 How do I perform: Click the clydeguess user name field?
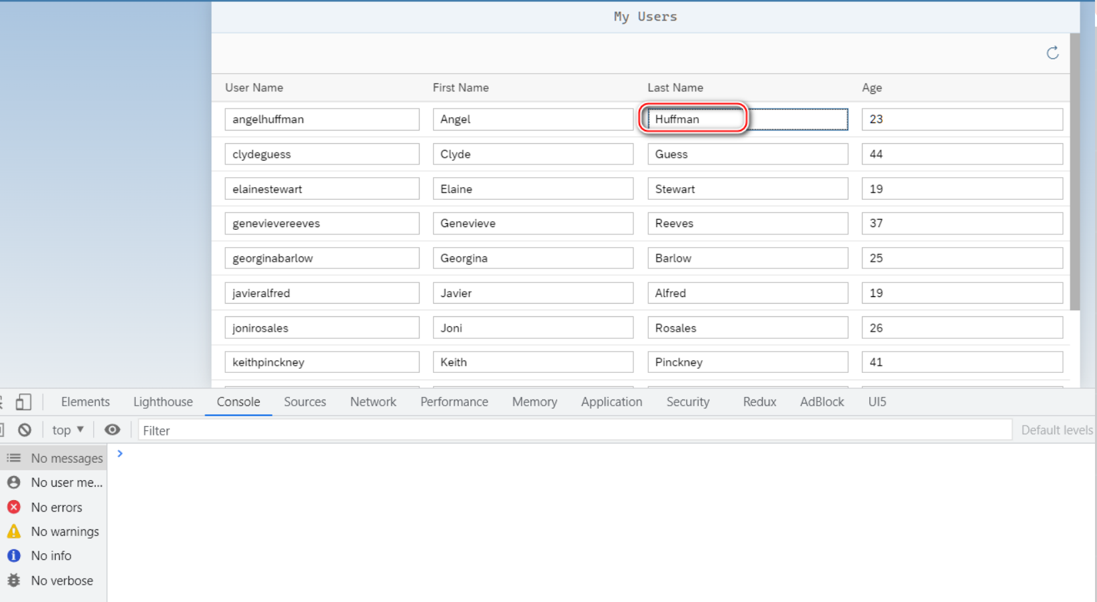322,154
